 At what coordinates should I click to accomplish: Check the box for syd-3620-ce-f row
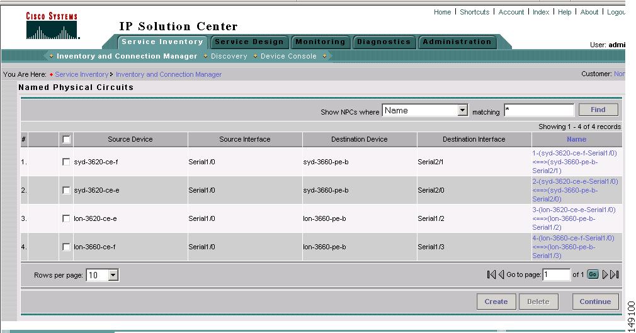pos(66,162)
